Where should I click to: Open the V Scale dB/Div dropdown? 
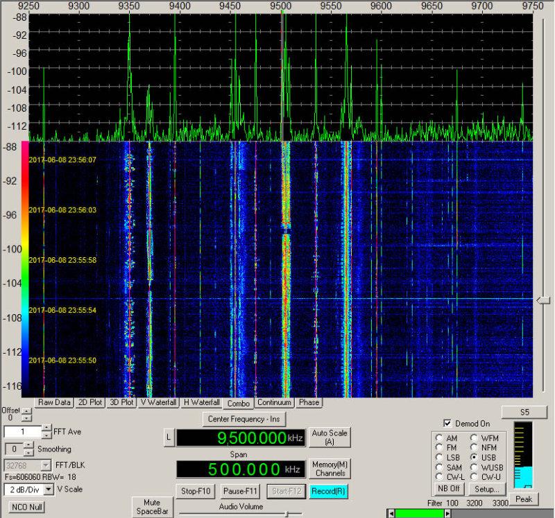coord(49,490)
